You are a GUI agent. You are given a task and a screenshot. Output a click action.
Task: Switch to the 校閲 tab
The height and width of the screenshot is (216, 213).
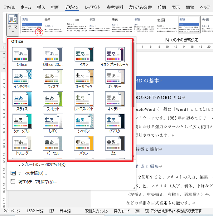[162, 7]
